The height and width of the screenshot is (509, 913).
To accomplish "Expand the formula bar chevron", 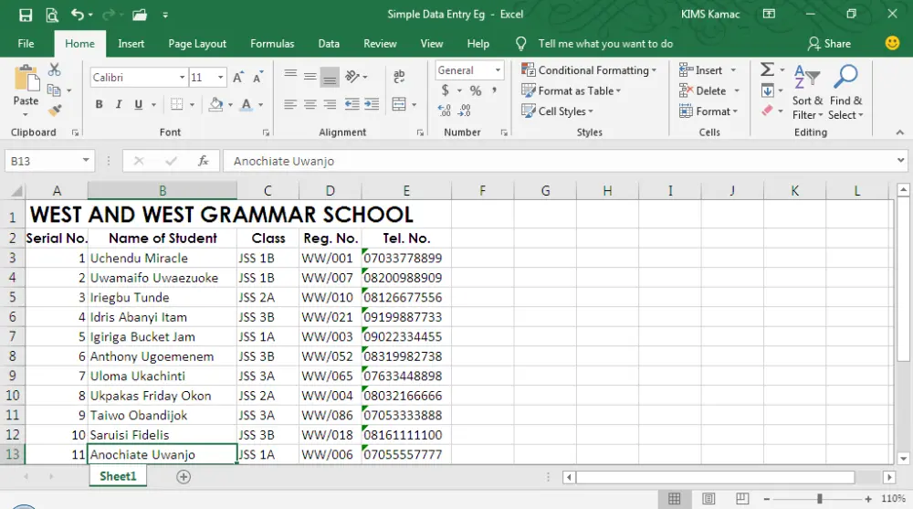I will point(900,160).
